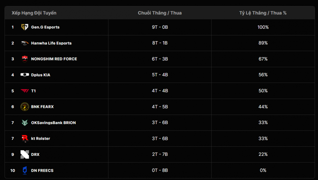Viewport: 318px width, 180px height.
Task: Sort by Xếp Hạng Đội Tuyến header
Action: click(34, 13)
